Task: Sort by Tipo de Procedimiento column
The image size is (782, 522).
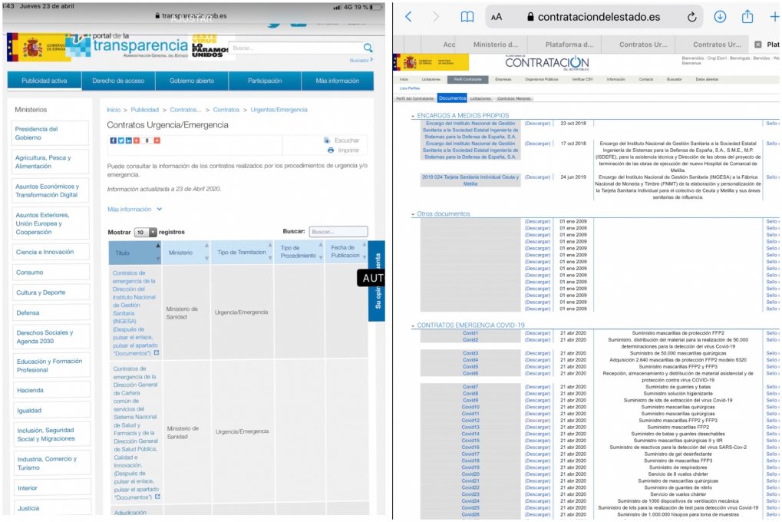Action: pyautogui.click(x=299, y=252)
